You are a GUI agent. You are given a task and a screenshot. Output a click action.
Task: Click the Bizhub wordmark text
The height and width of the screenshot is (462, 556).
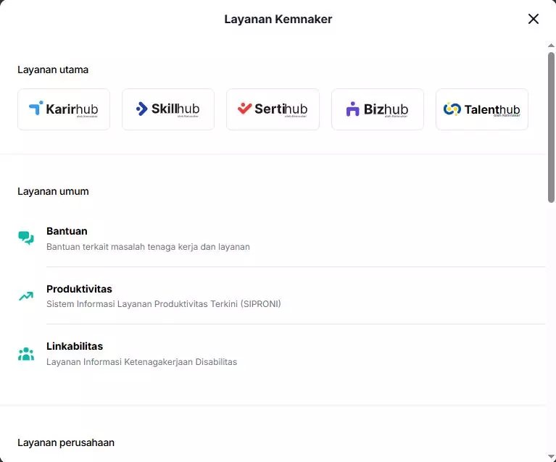(386, 109)
